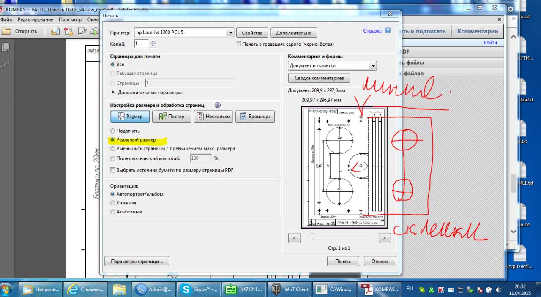This screenshot has height=297, width=541.
Task: Click the cloud upload toolbar icon
Action: coord(95,31)
